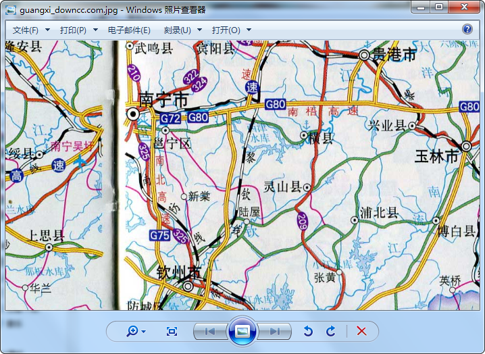The height and width of the screenshot is (354, 485).
Task: Minimize the photo viewer window
Action: (x=420, y=7)
